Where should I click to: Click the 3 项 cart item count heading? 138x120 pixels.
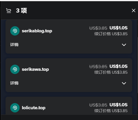[21, 10]
